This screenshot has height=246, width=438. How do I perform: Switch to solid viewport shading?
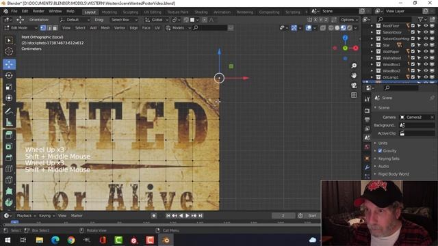337,28
